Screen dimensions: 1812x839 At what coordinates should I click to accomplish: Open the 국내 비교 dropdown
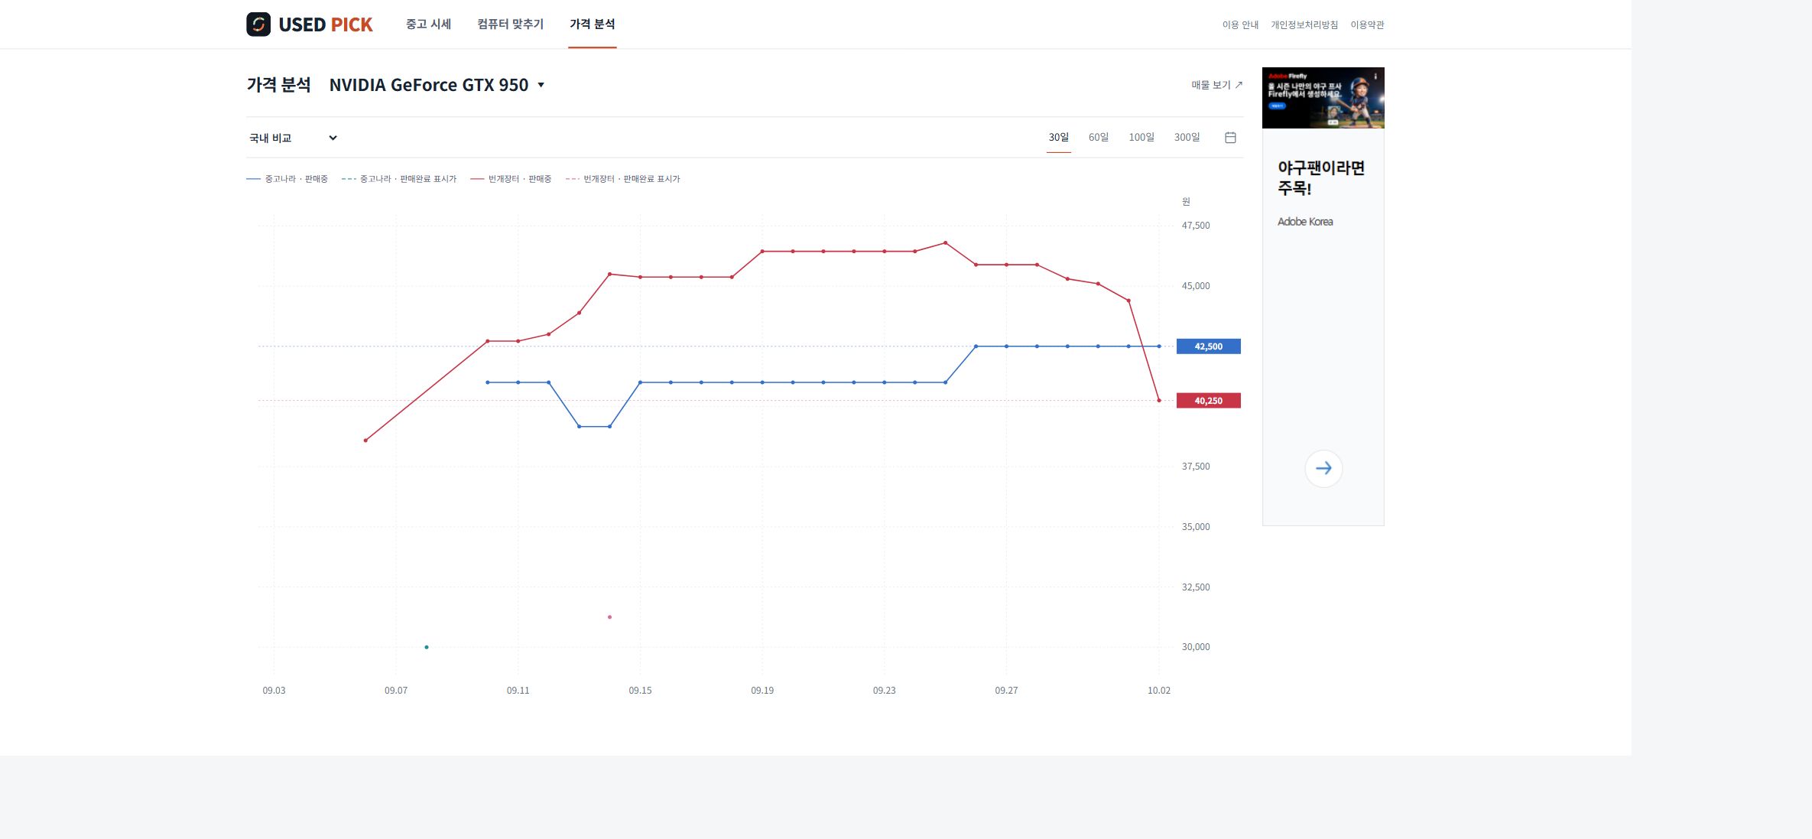point(293,138)
